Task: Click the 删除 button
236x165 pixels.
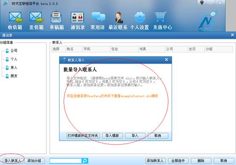Action: tap(201, 161)
